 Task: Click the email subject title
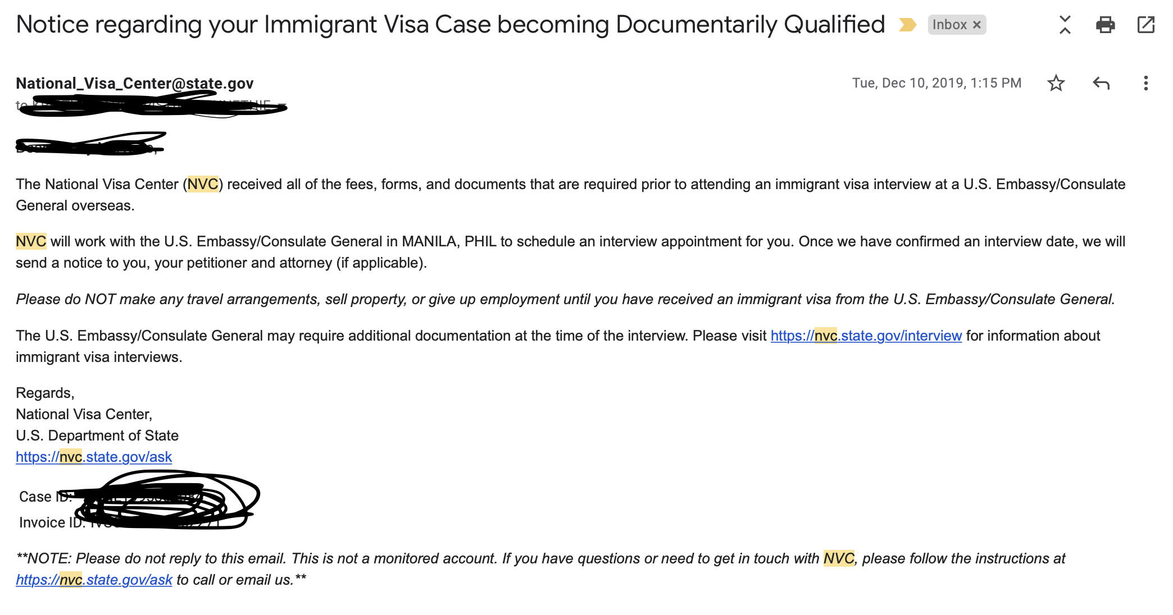pos(450,25)
